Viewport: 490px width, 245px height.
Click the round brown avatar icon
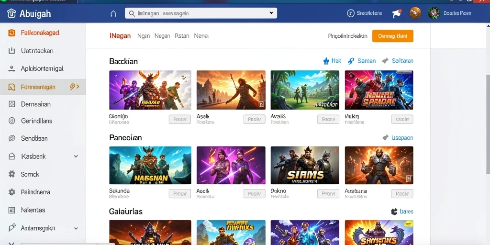click(415, 13)
